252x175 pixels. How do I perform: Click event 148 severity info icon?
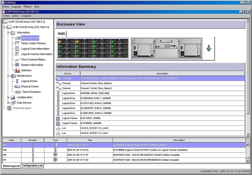[33, 145]
